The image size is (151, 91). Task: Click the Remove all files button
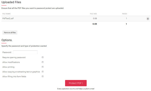coord(10,33)
